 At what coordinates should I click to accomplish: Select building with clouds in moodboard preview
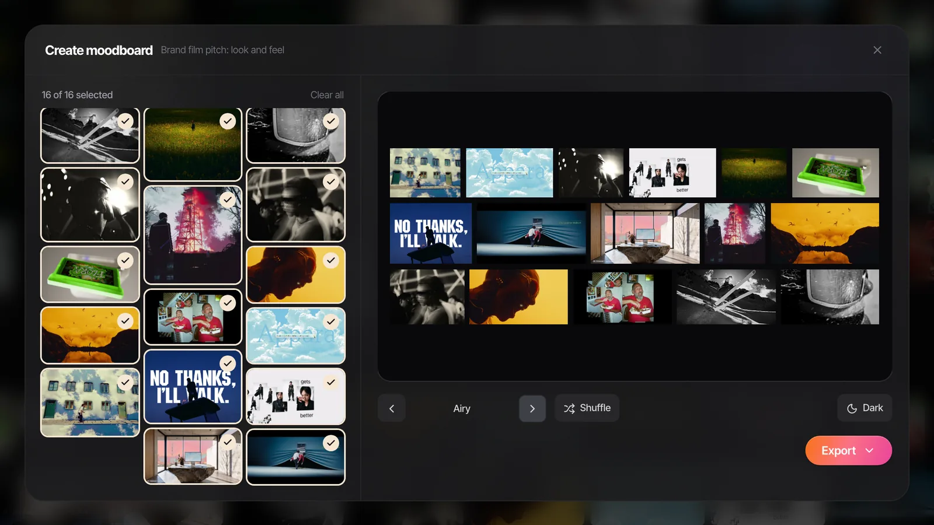pyautogui.click(x=425, y=173)
